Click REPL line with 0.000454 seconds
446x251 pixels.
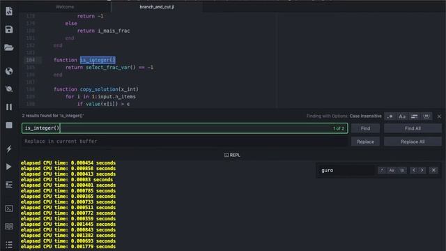click(x=68, y=162)
